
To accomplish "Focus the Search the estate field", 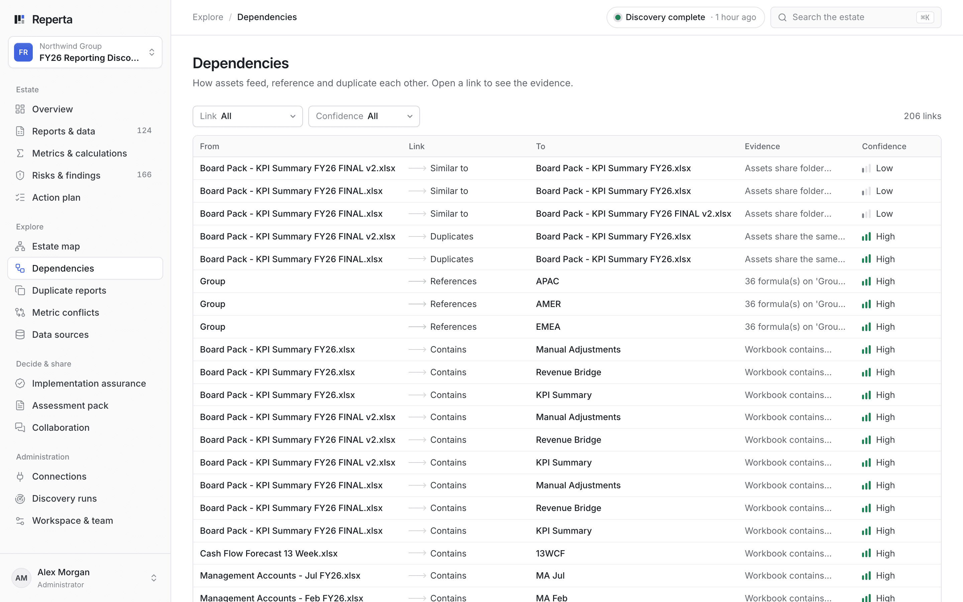I will pyautogui.click(x=856, y=17).
